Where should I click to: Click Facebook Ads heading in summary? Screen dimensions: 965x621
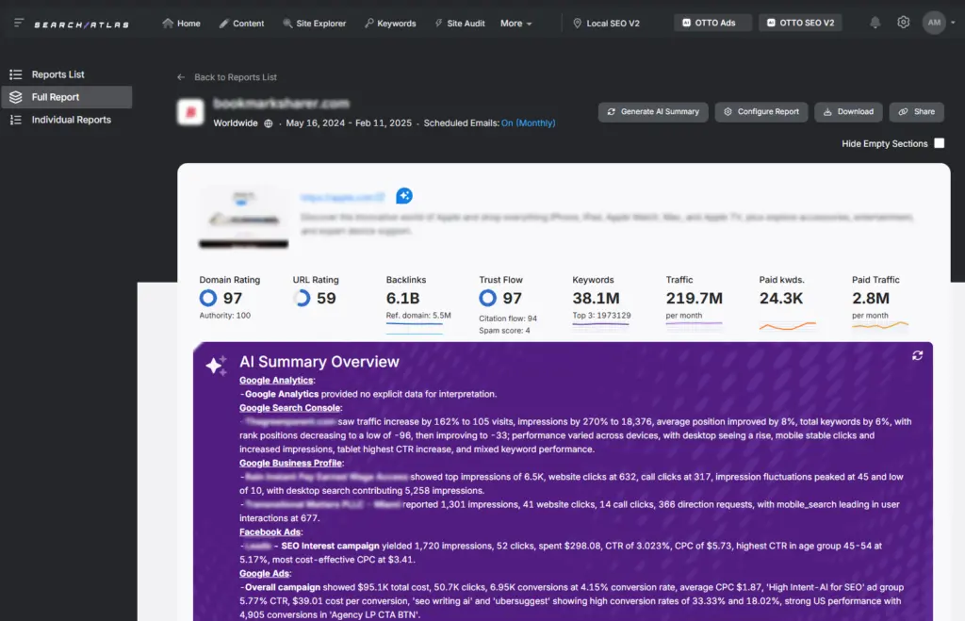click(x=270, y=532)
